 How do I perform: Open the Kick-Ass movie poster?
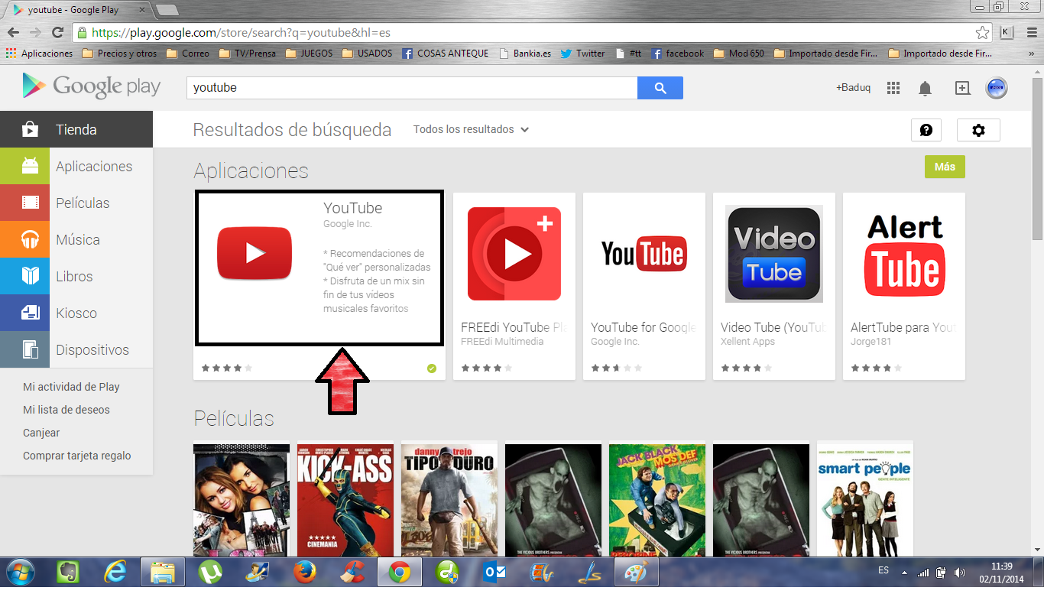coord(345,499)
